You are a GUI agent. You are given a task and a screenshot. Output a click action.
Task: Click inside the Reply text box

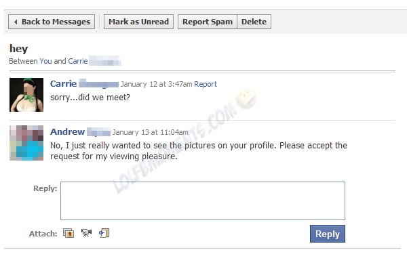(x=202, y=201)
